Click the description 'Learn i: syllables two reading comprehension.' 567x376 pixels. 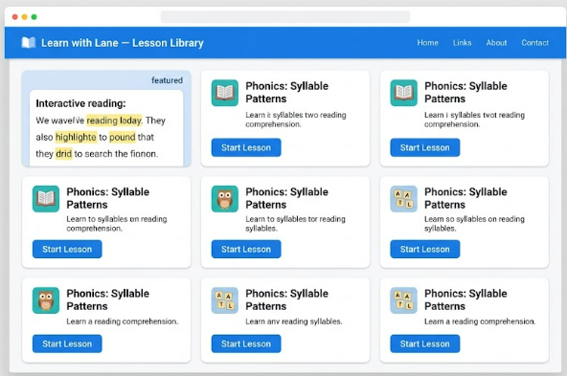296,120
